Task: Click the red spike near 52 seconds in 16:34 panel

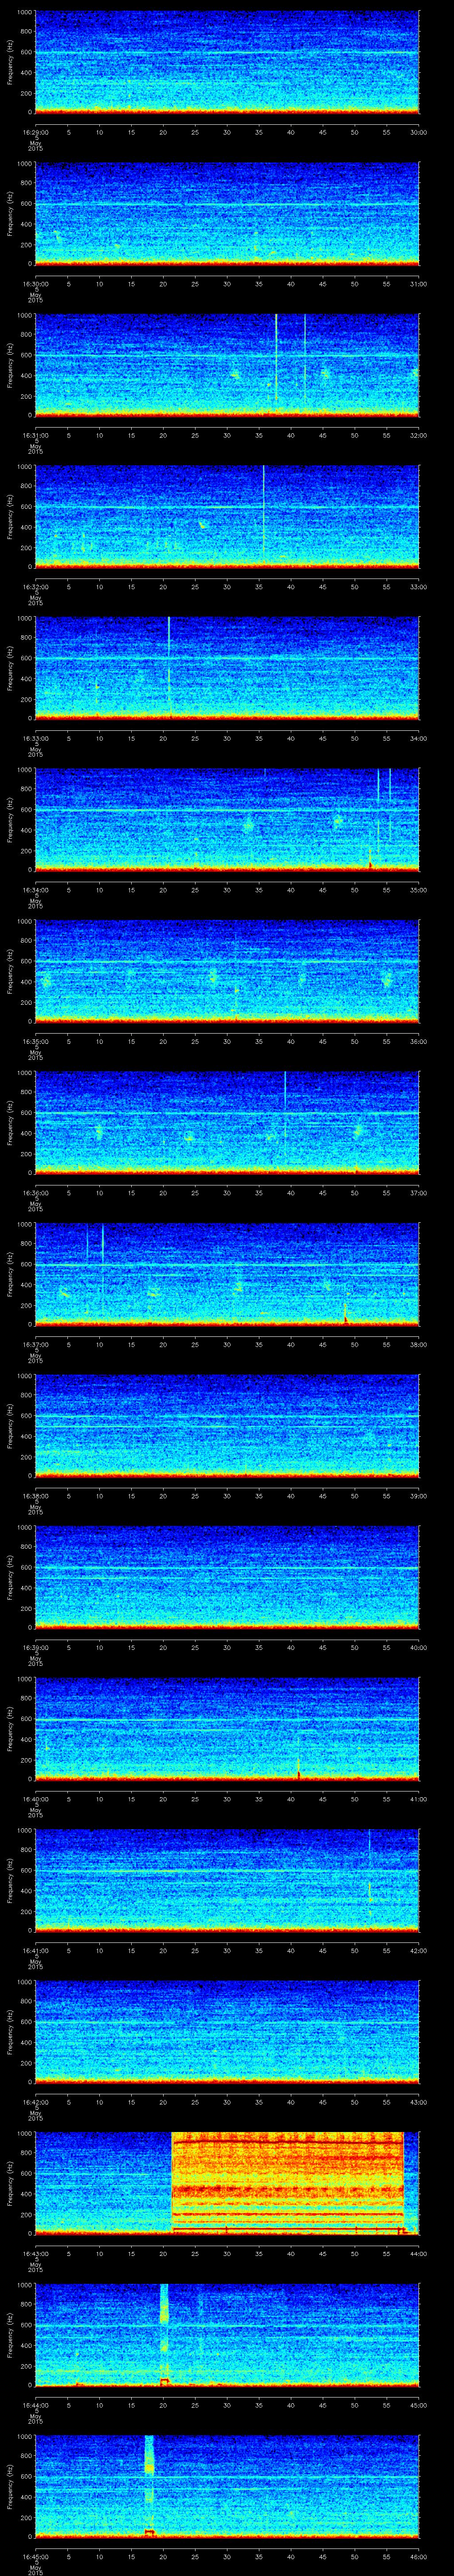Action: [x=369, y=862]
